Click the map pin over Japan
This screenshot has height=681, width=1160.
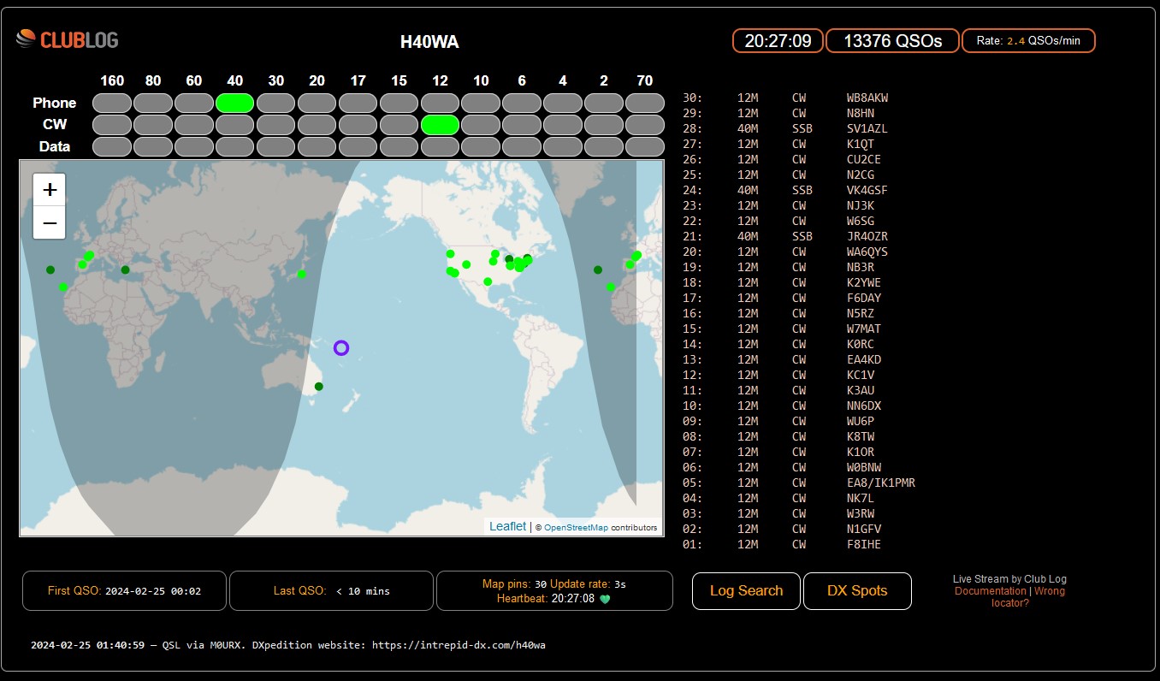click(x=302, y=275)
